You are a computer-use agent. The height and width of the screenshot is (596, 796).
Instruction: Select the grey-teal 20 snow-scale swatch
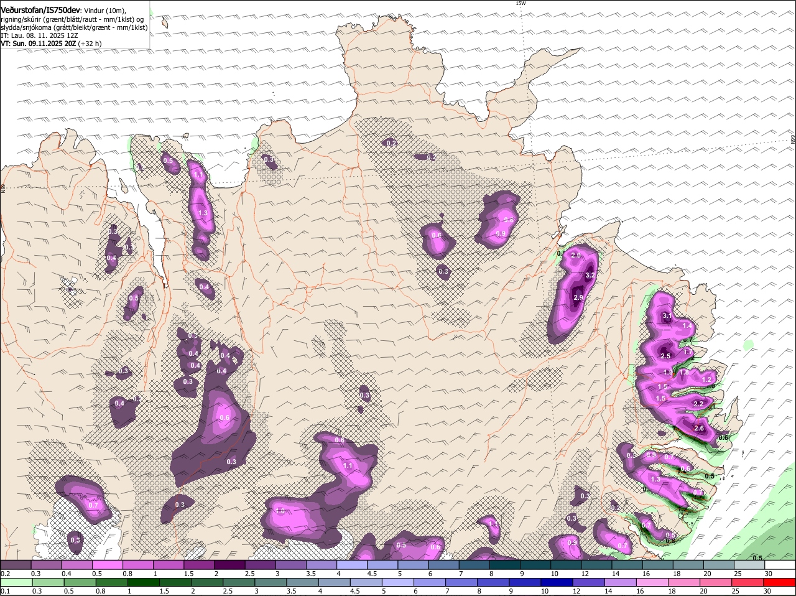(720, 565)
